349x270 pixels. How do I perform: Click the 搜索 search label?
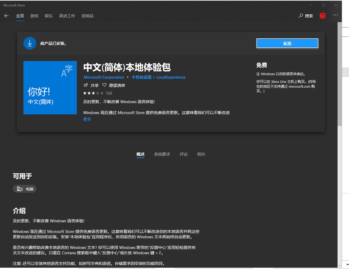309,16
